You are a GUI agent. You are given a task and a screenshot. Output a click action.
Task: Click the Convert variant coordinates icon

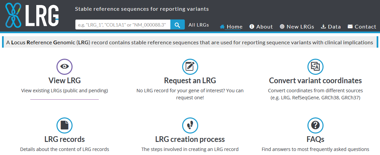pos(315,66)
